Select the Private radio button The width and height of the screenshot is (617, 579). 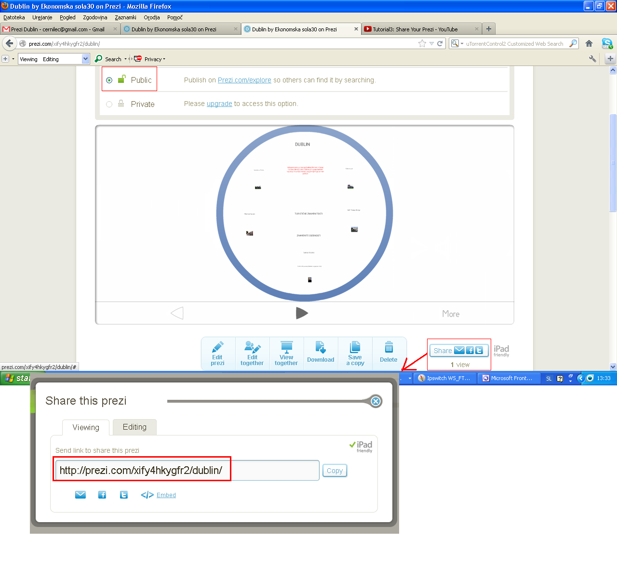[x=109, y=104]
